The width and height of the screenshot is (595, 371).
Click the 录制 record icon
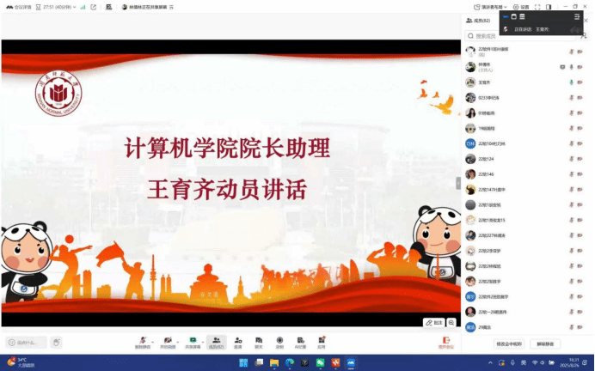[x=279, y=340]
